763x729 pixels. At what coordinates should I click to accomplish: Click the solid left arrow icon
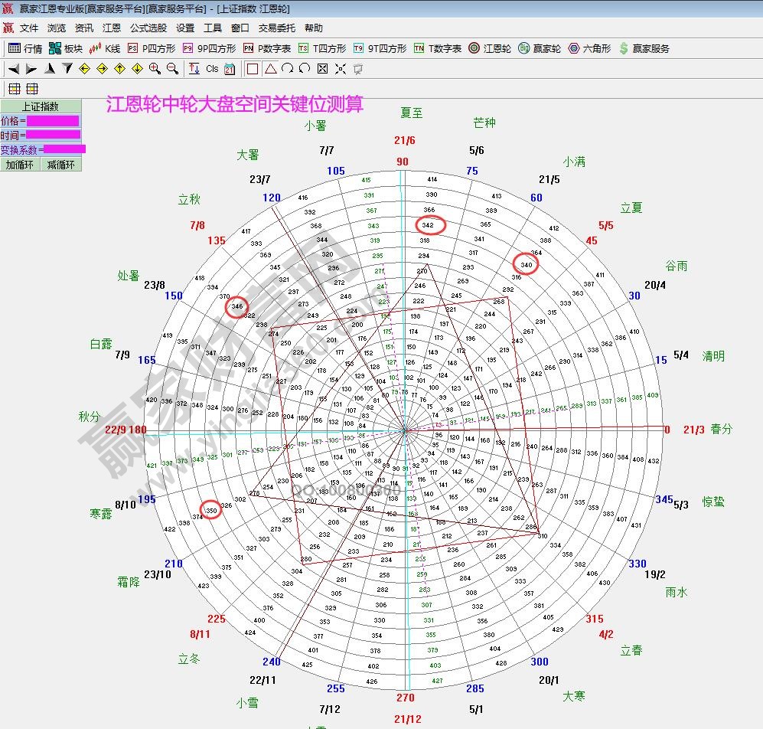pyautogui.click(x=13, y=68)
